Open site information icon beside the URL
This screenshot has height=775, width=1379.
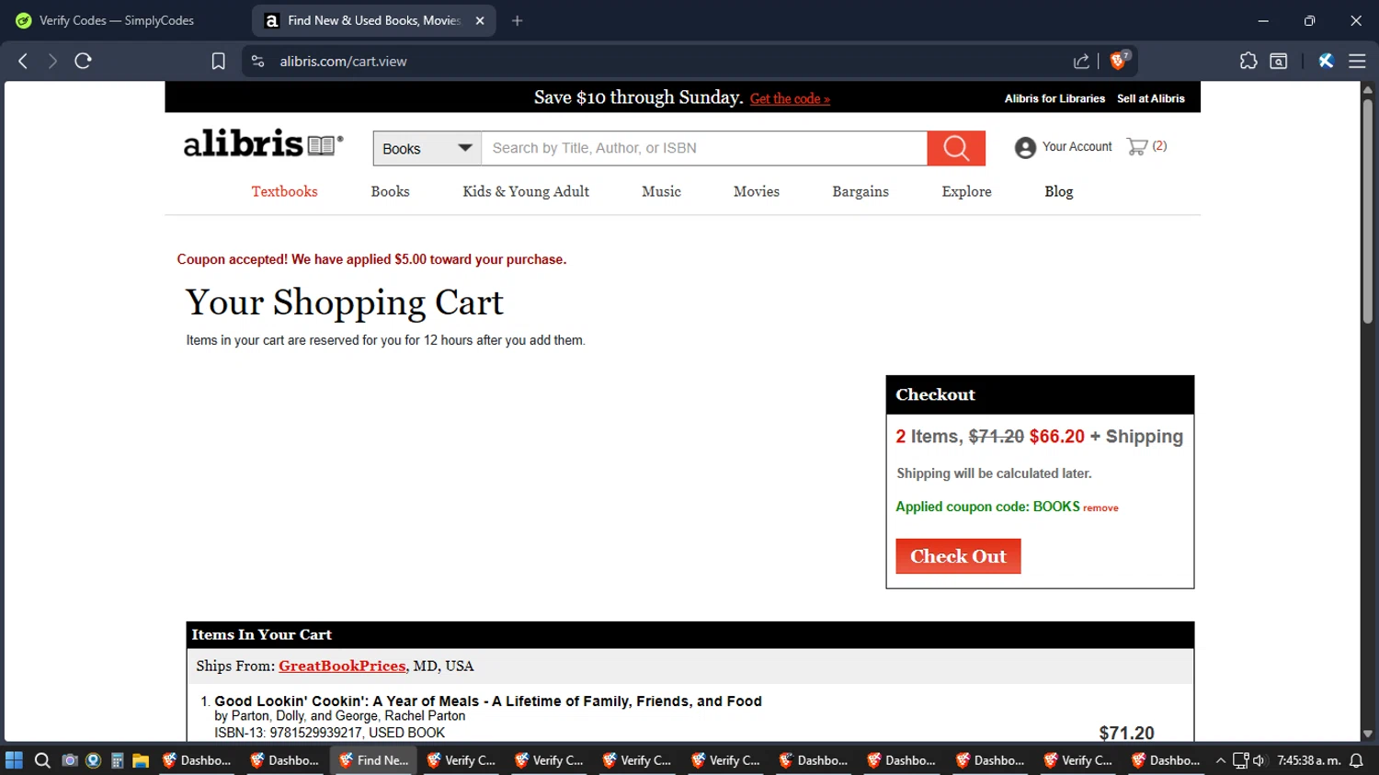258,61
